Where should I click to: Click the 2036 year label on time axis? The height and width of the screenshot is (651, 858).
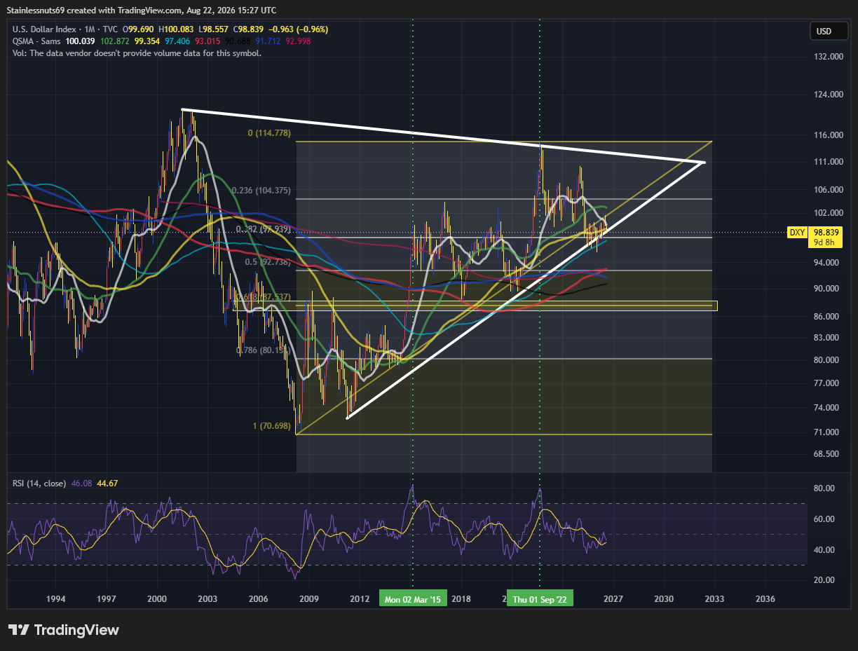click(765, 599)
